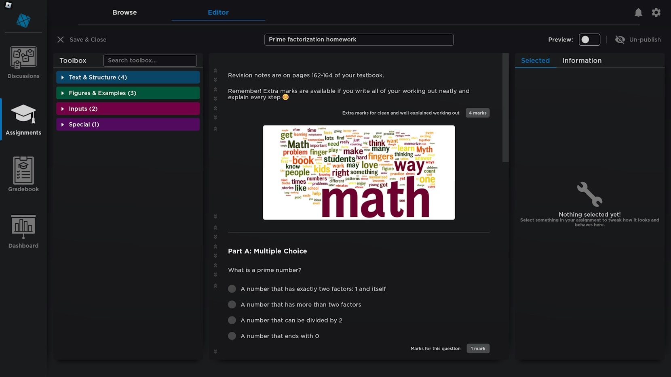671x377 pixels.
Task: Click the editor vertical scrollbar
Action: [505, 108]
